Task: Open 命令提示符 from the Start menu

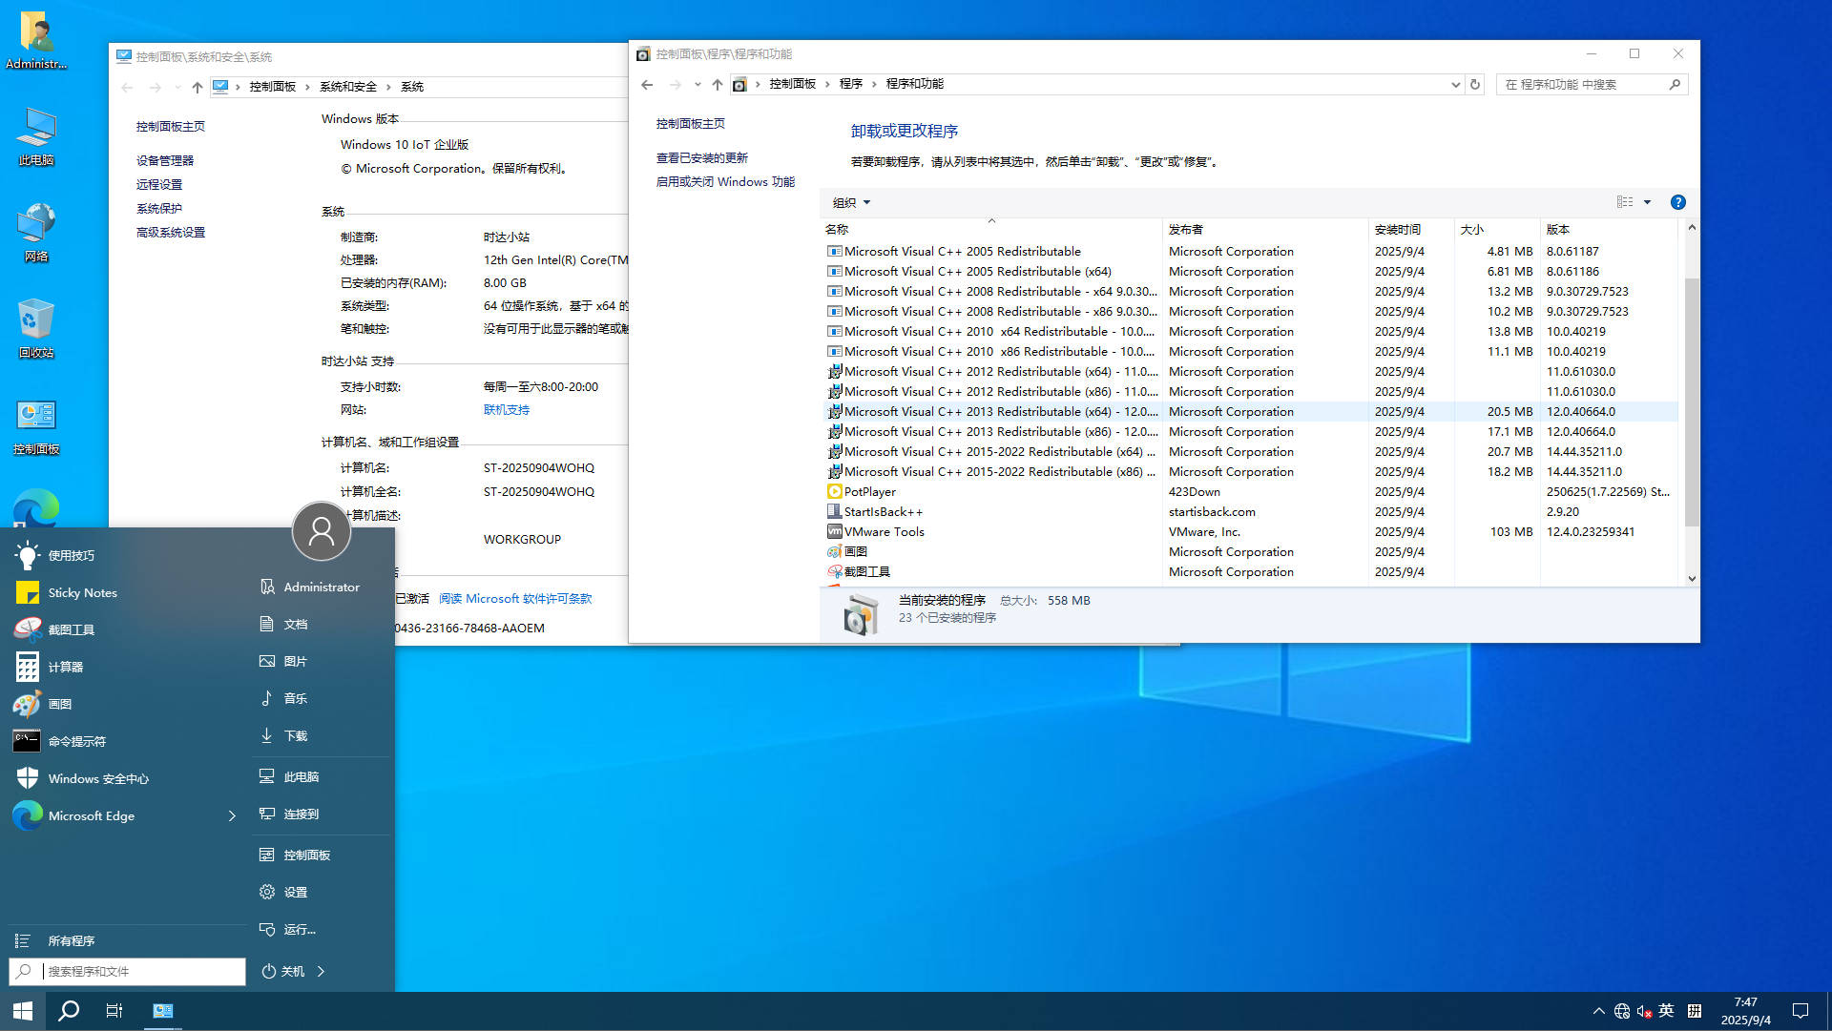Action: click(x=76, y=740)
